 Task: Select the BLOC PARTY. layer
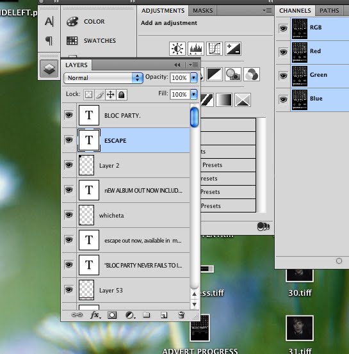[133, 115]
